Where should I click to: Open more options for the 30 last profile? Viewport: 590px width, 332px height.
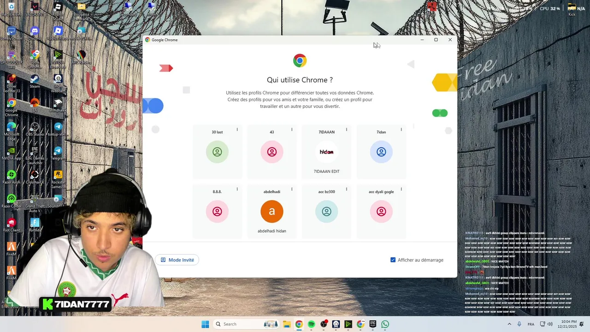click(x=237, y=130)
